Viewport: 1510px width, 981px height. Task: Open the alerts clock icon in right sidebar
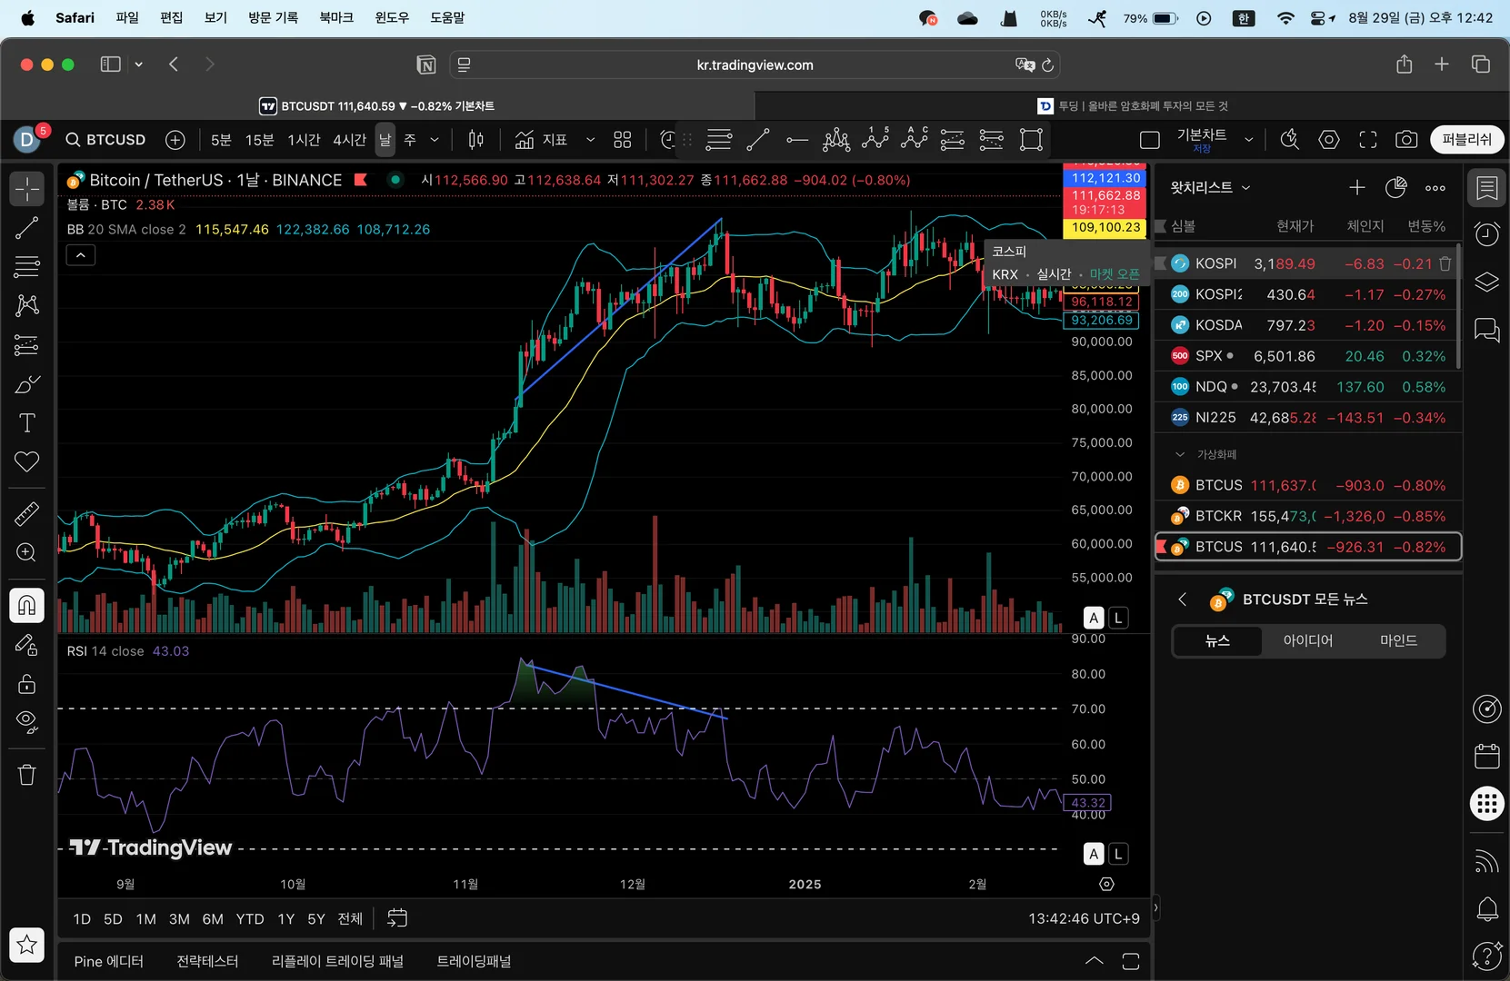click(1486, 234)
